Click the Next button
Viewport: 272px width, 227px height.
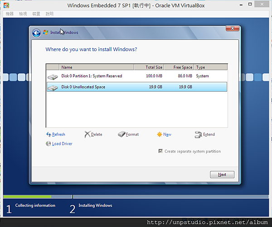(222, 175)
